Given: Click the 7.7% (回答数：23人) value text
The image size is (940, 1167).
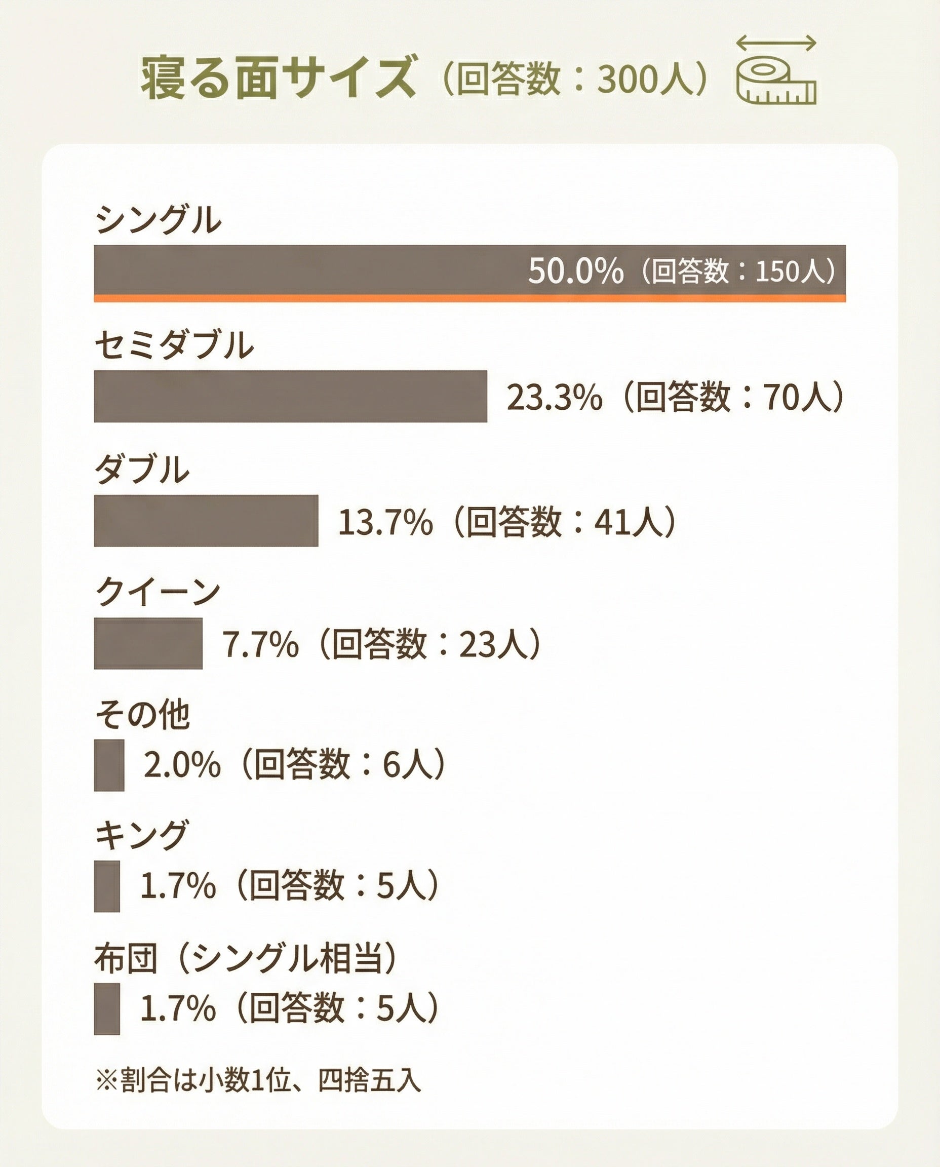Looking at the screenshot, I should pyautogui.click(x=381, y=644).
